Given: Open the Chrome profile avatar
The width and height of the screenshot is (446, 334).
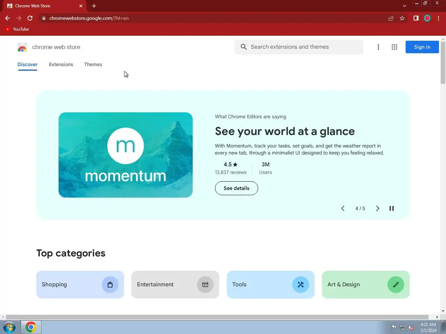Looking at the screenshot, I should point(427,18).
